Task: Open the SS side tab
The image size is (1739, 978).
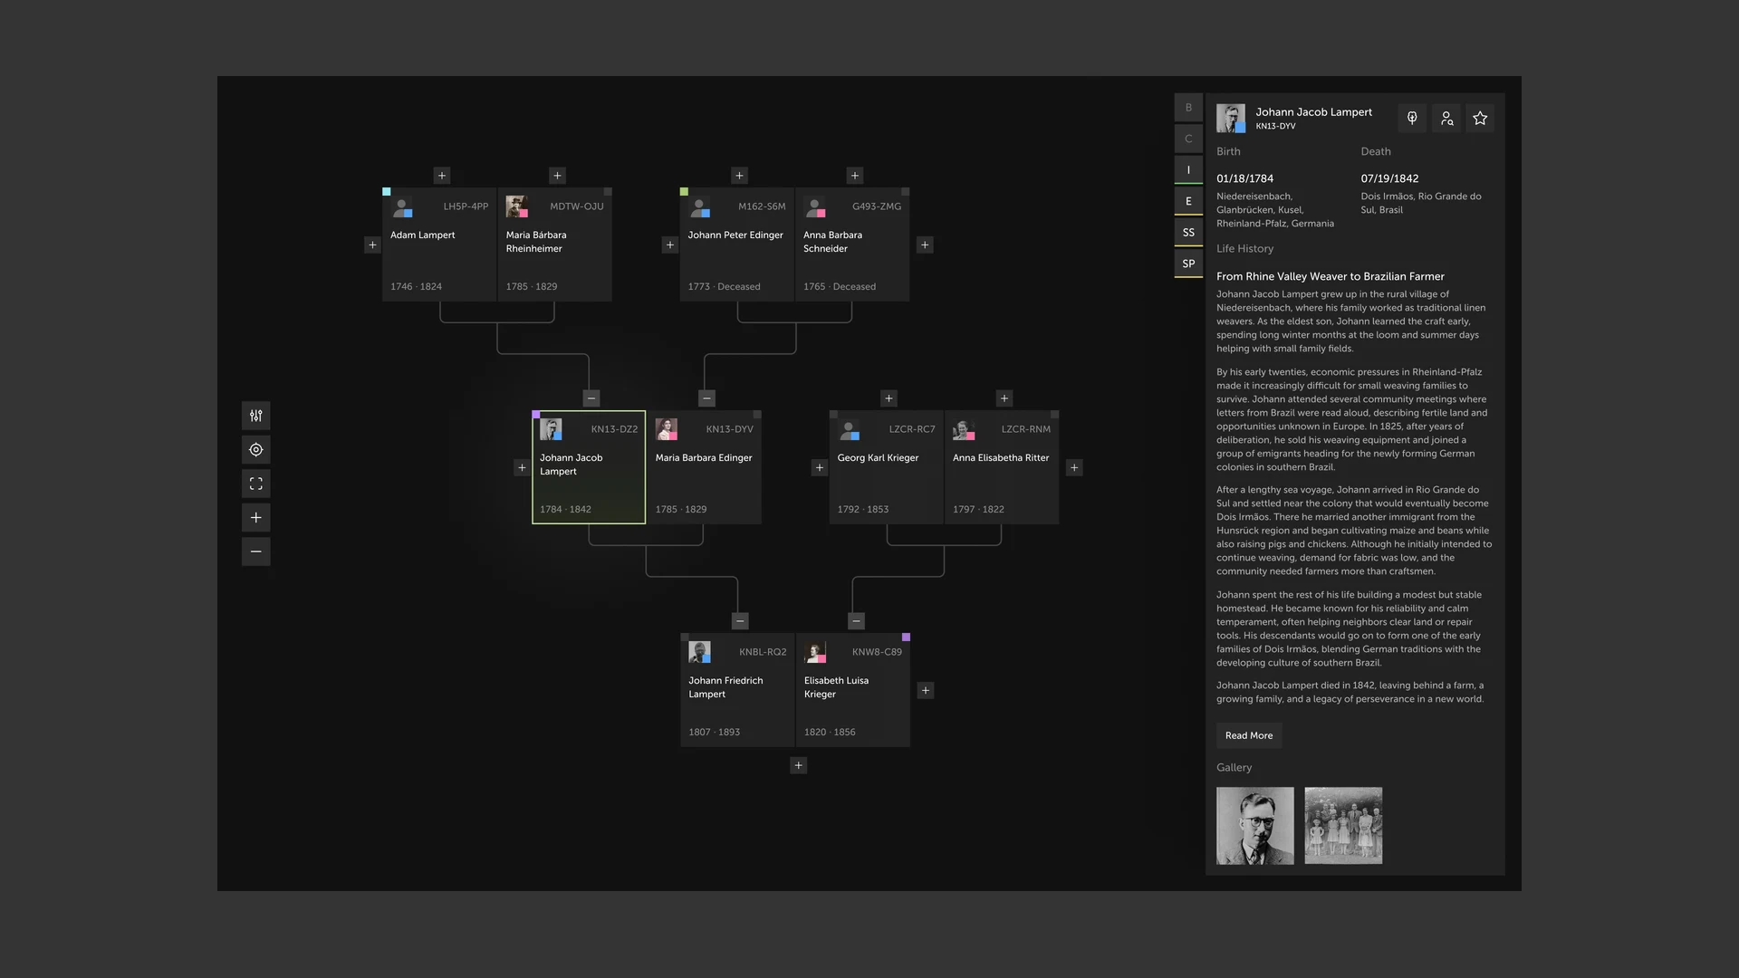Action: point(1188,233)
